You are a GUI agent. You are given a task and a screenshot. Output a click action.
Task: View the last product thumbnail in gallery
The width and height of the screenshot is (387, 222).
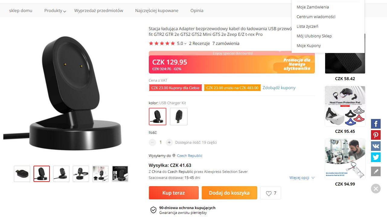(120, 174)
